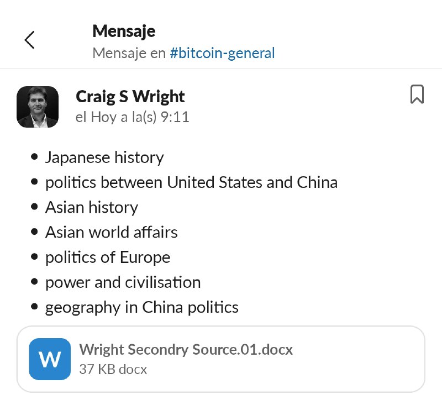Viewport: 442px width, 405px height.
Task: Open Wright Secondry Source.01.docx file name
Action: tap(186, 350)
